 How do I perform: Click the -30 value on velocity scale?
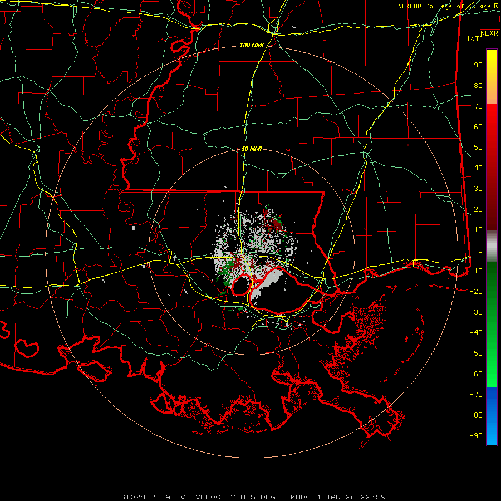(476, 312)
